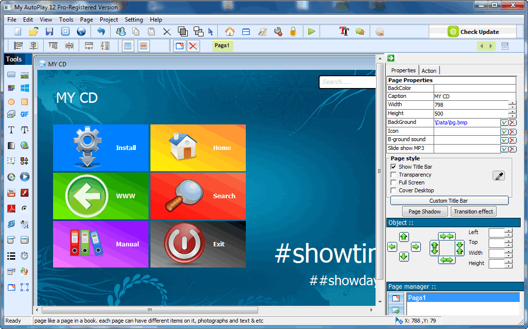This screenshot has width=528, height=329.
Task: Open a project with the folder icon
Action: pos(33,31)
